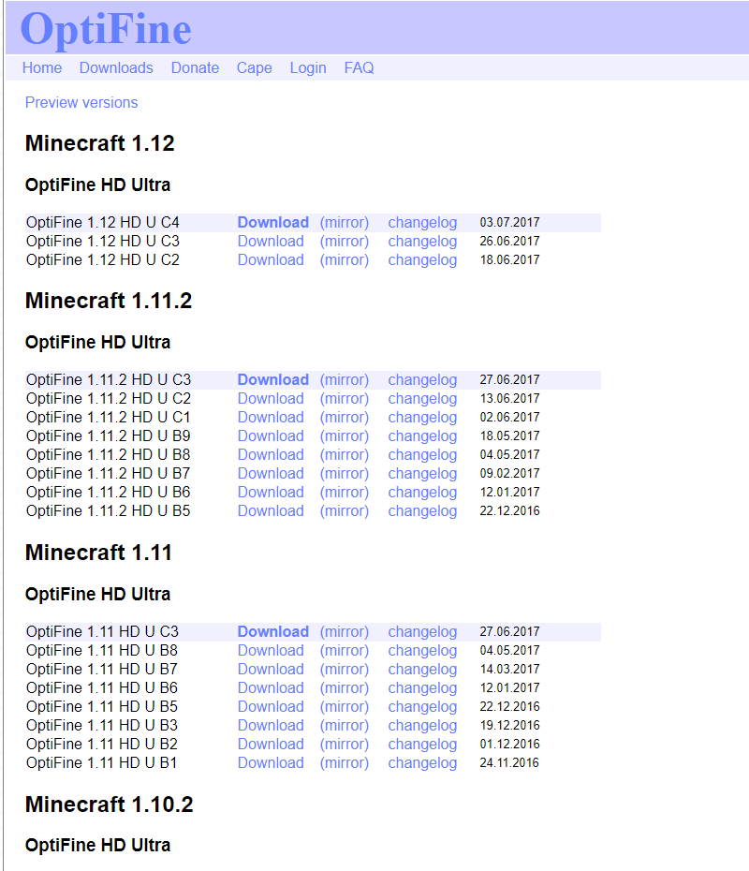Select the date 24.11.2016
The image size is (749, 871).
(509, 762)
